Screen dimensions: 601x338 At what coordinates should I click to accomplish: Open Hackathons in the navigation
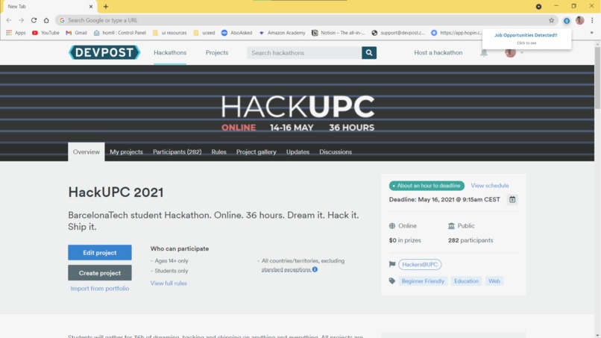coord(170,52)
